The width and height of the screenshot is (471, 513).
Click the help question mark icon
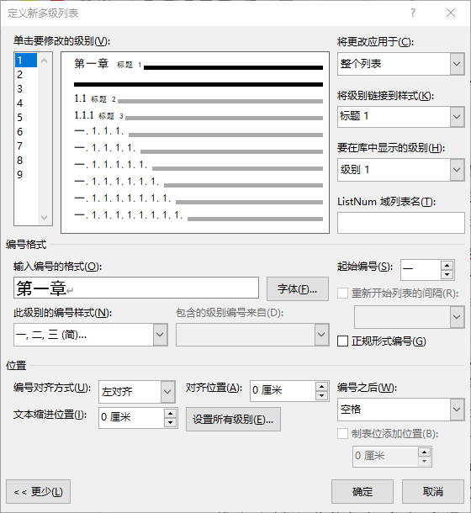coord(413,13)
